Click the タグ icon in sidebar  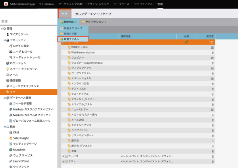pos(8,92)
